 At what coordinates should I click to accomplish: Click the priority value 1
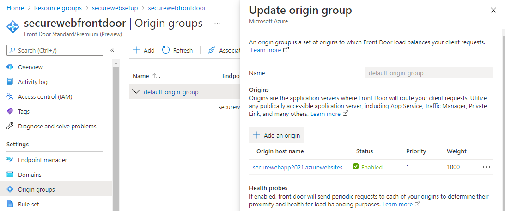coord(408,167)
